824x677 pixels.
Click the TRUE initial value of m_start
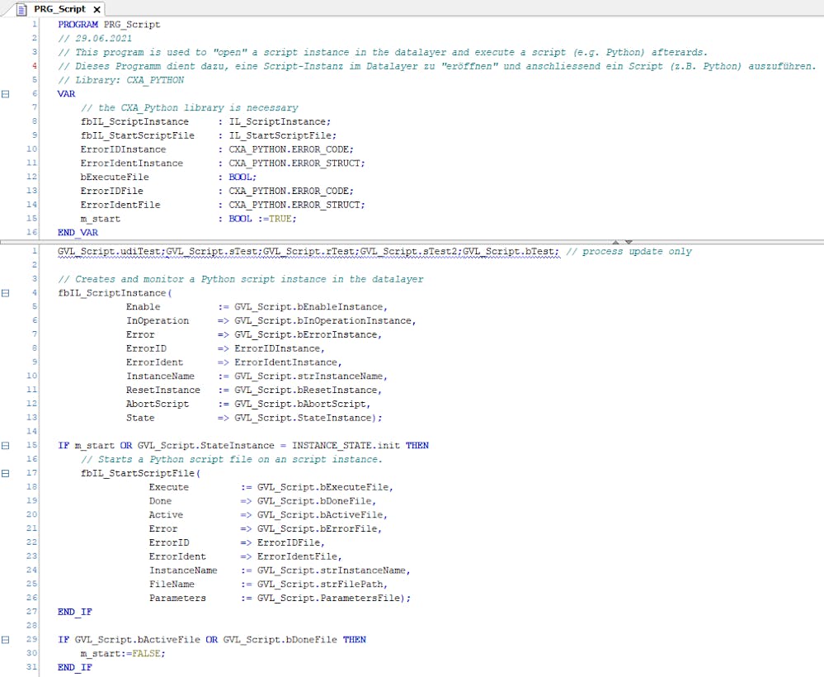[280, 219]
